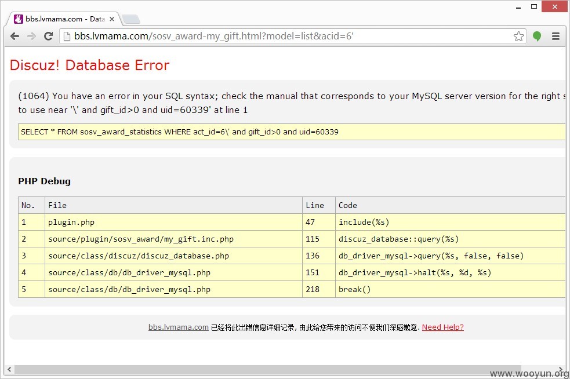The height and width of the screenshot is (379, 570).
Task: Close the browser window
Action: [x=555, y=6]
